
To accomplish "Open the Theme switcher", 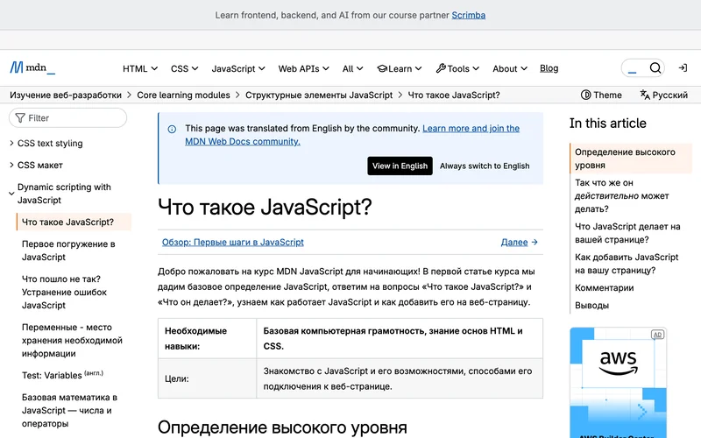I will coord(601,95).
